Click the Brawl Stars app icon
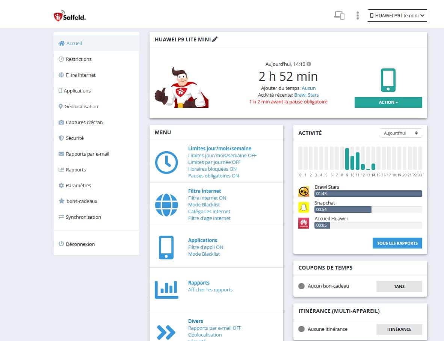This screenshot has width=444, height=341. (304, 191)
